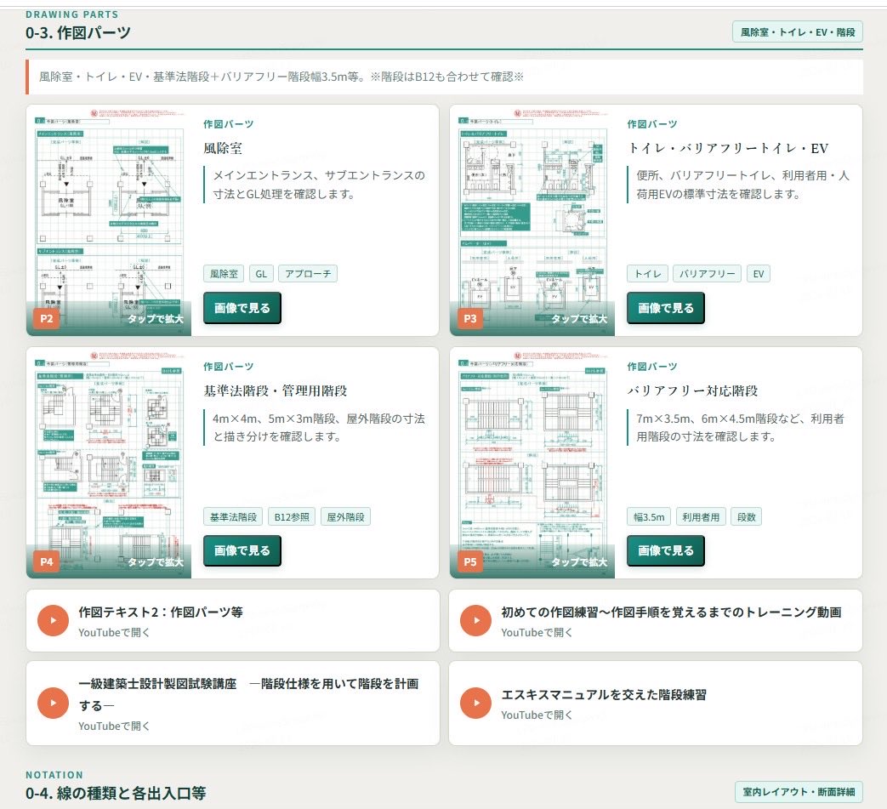The height and width of the screenshot is (809, 887).
Task: Click the P4 page badge
Action: point(47,561)
